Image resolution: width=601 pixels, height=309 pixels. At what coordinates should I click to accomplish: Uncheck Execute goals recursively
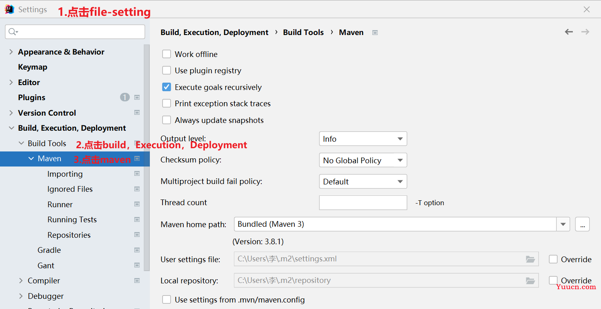(x=167, y=87)
